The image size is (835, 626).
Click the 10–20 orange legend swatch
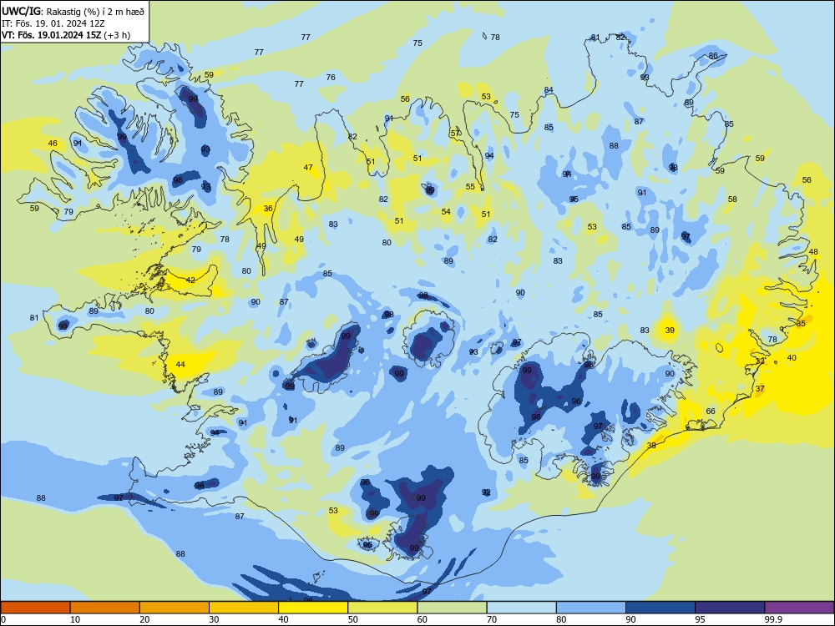click(x=105, y=608)
